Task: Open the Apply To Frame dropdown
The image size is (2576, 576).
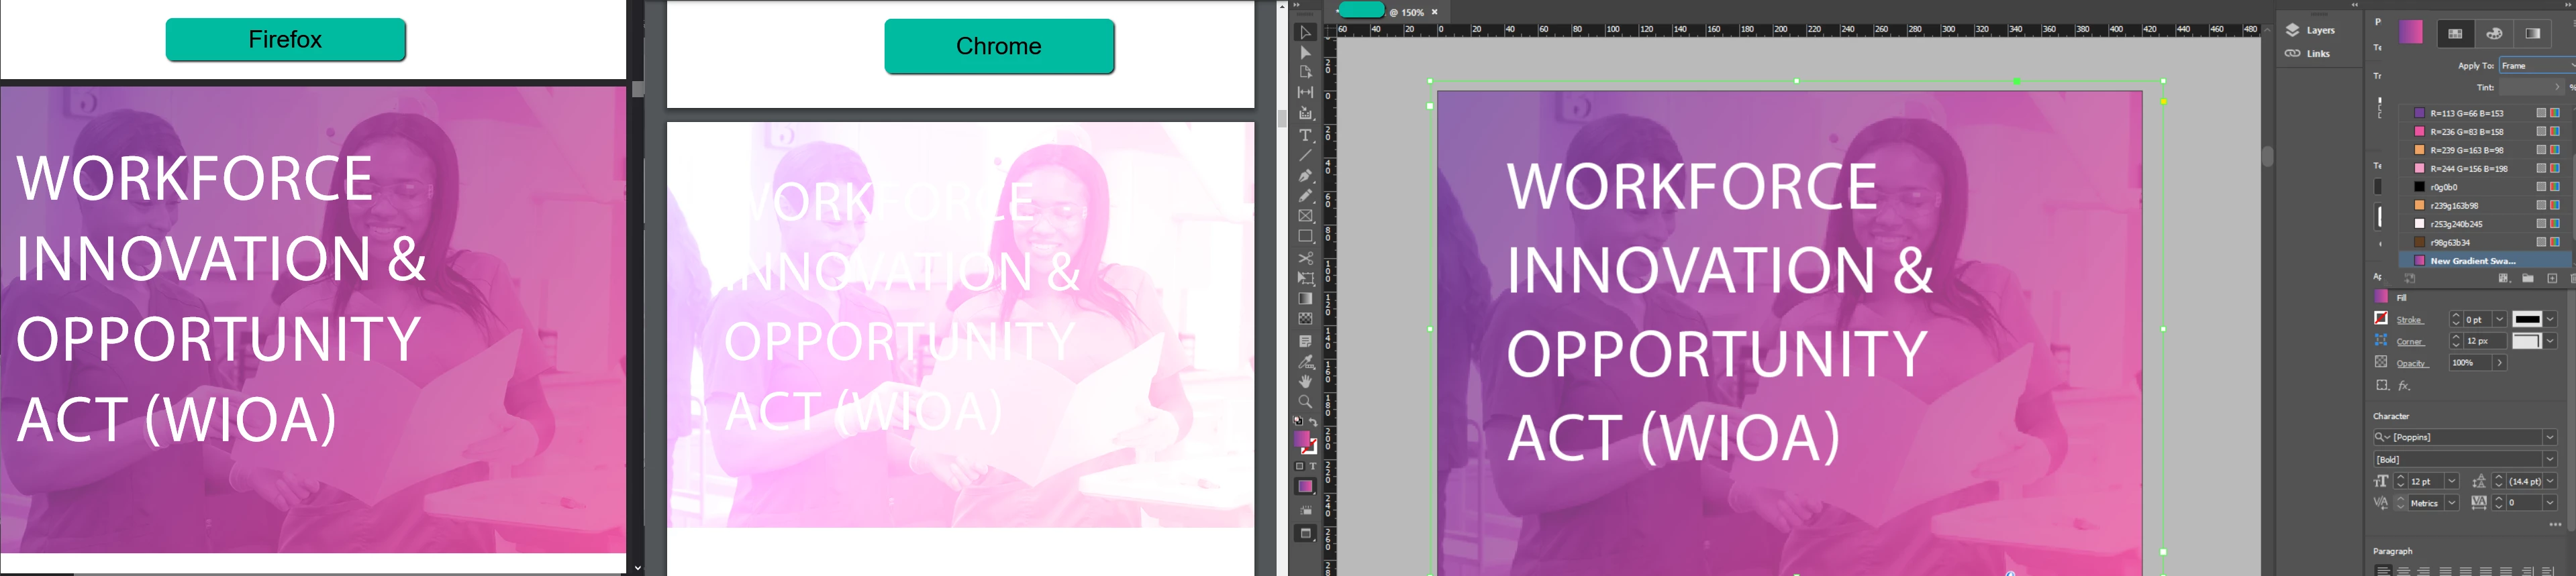Action: (2537, 66)
